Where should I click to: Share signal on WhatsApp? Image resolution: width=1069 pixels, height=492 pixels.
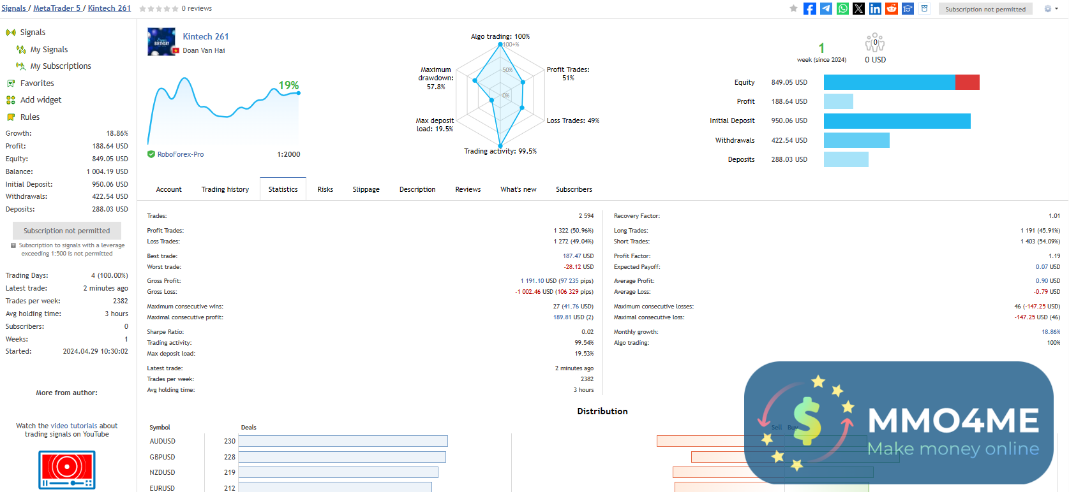842,8
